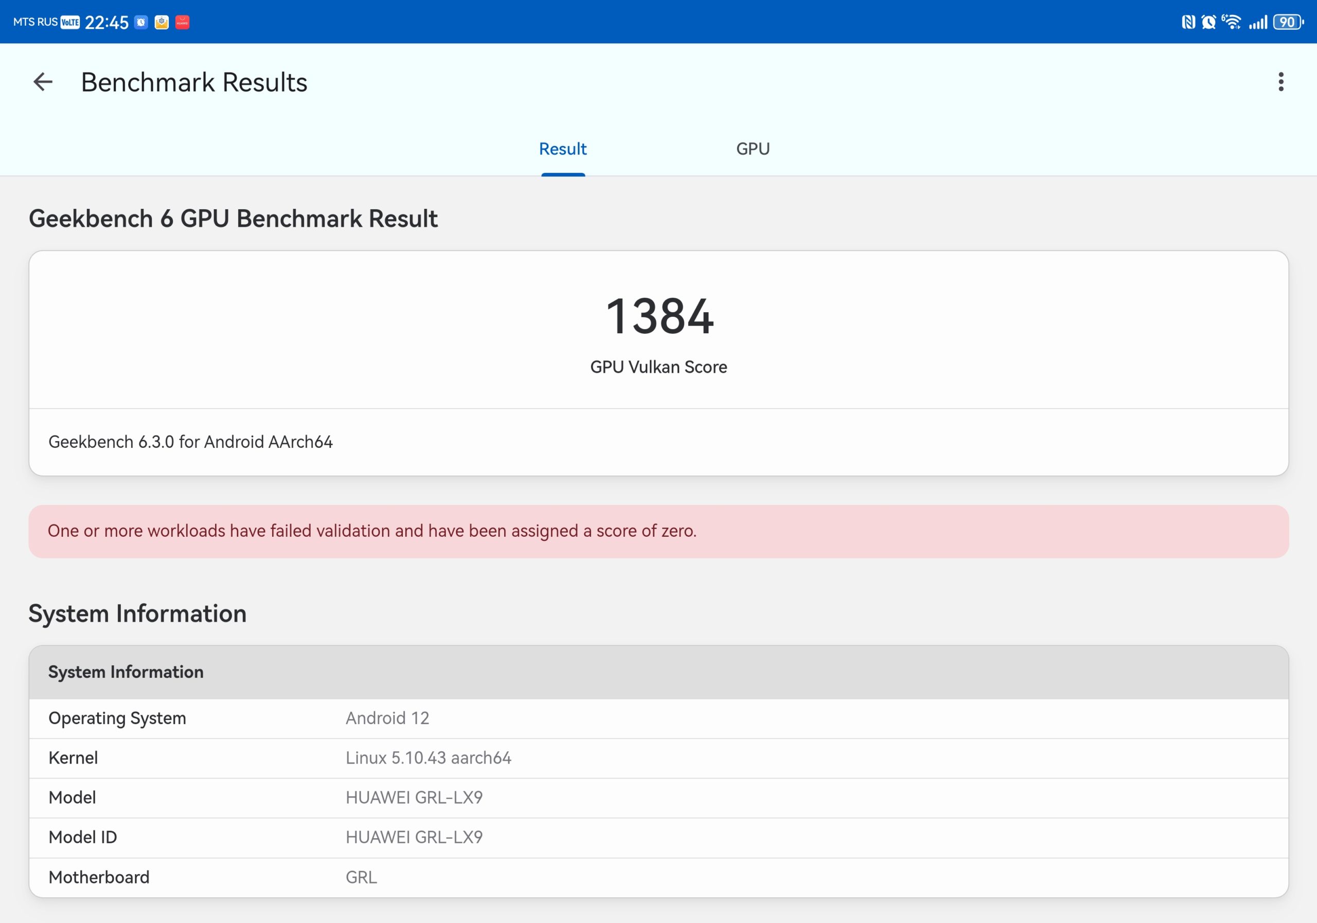Select the Motherboard GRL row
1317x923 pixels.
(x=658, y=878)
